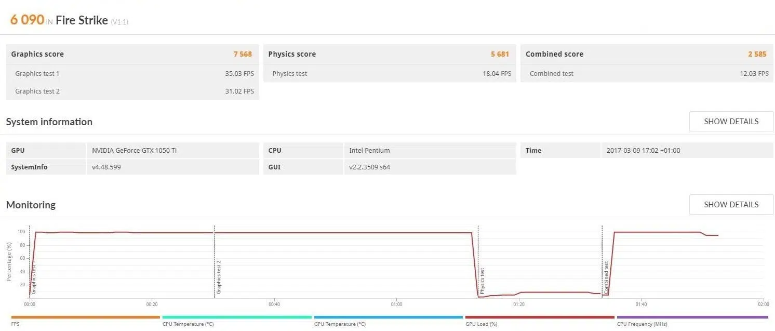
Task: Click the (V1.1) version label
Action: pyautogui.click(x=119, y=22)
